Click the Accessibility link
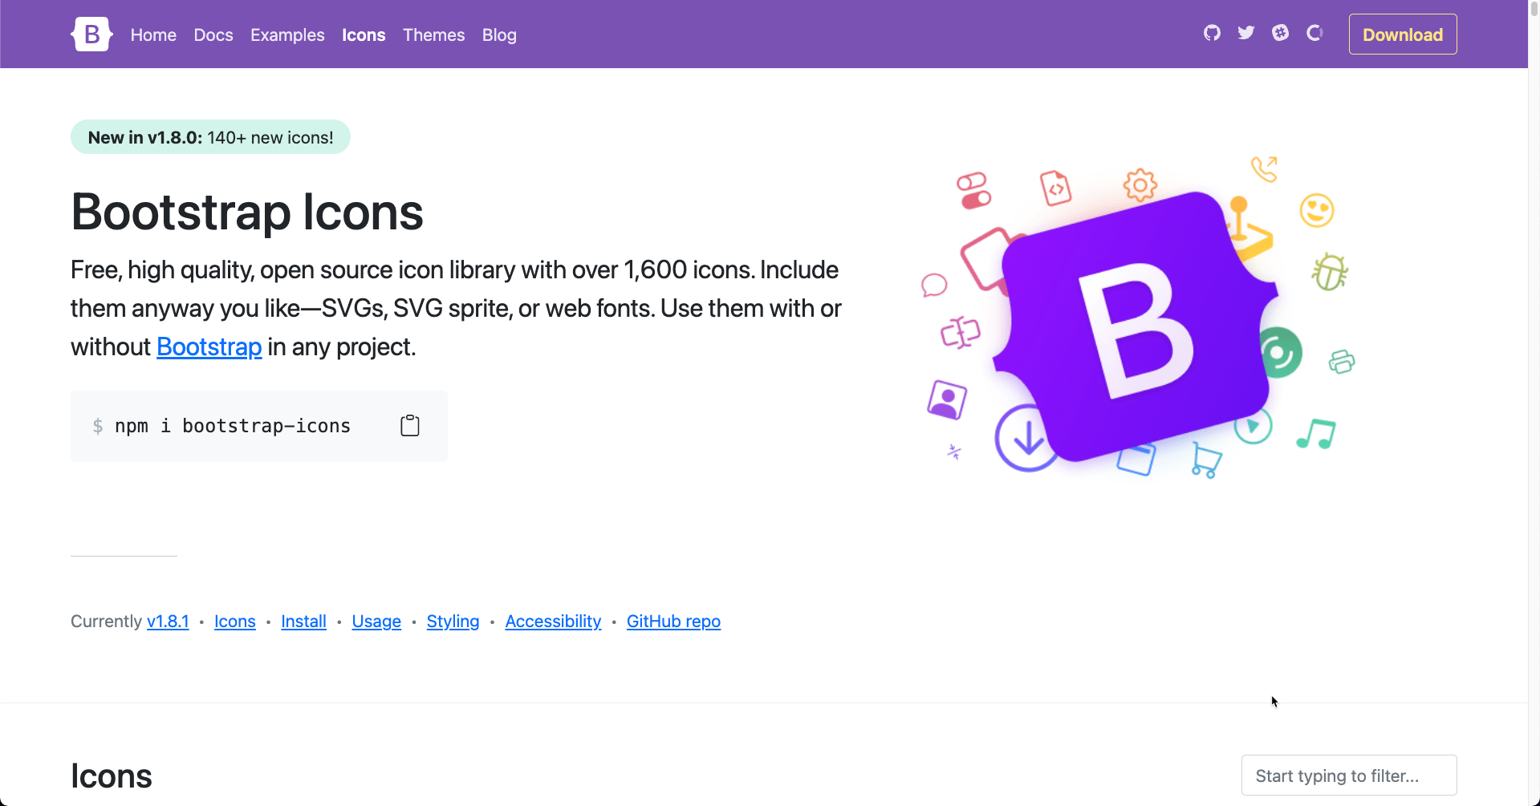 click(552, 621)
